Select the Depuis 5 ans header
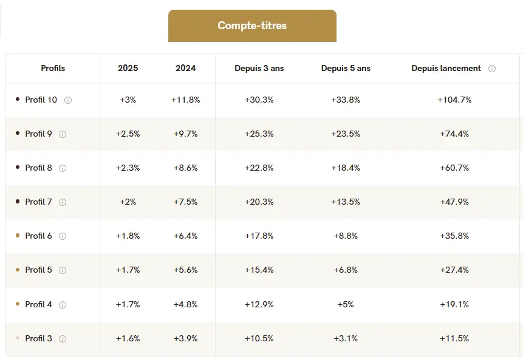Screen dimensions: 523x362 click(346, 69)
